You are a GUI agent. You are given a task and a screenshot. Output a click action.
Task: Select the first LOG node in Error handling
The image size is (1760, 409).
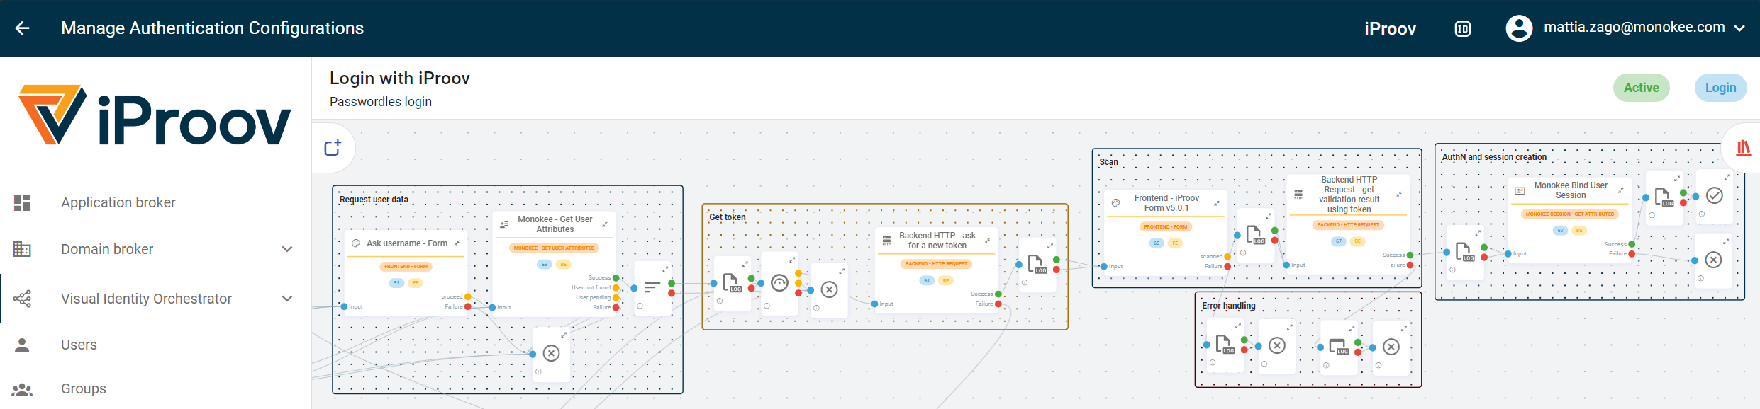1225,345
